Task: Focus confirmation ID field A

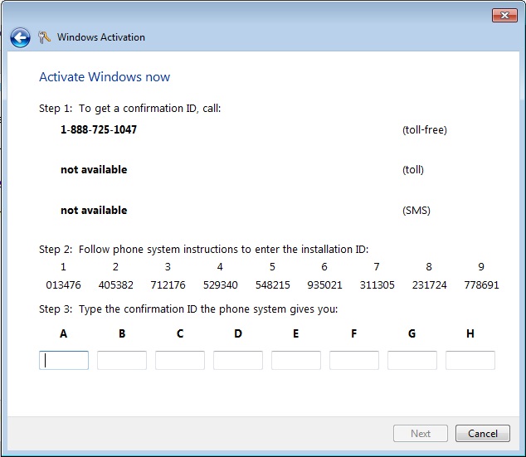Action: click(64, 361)
